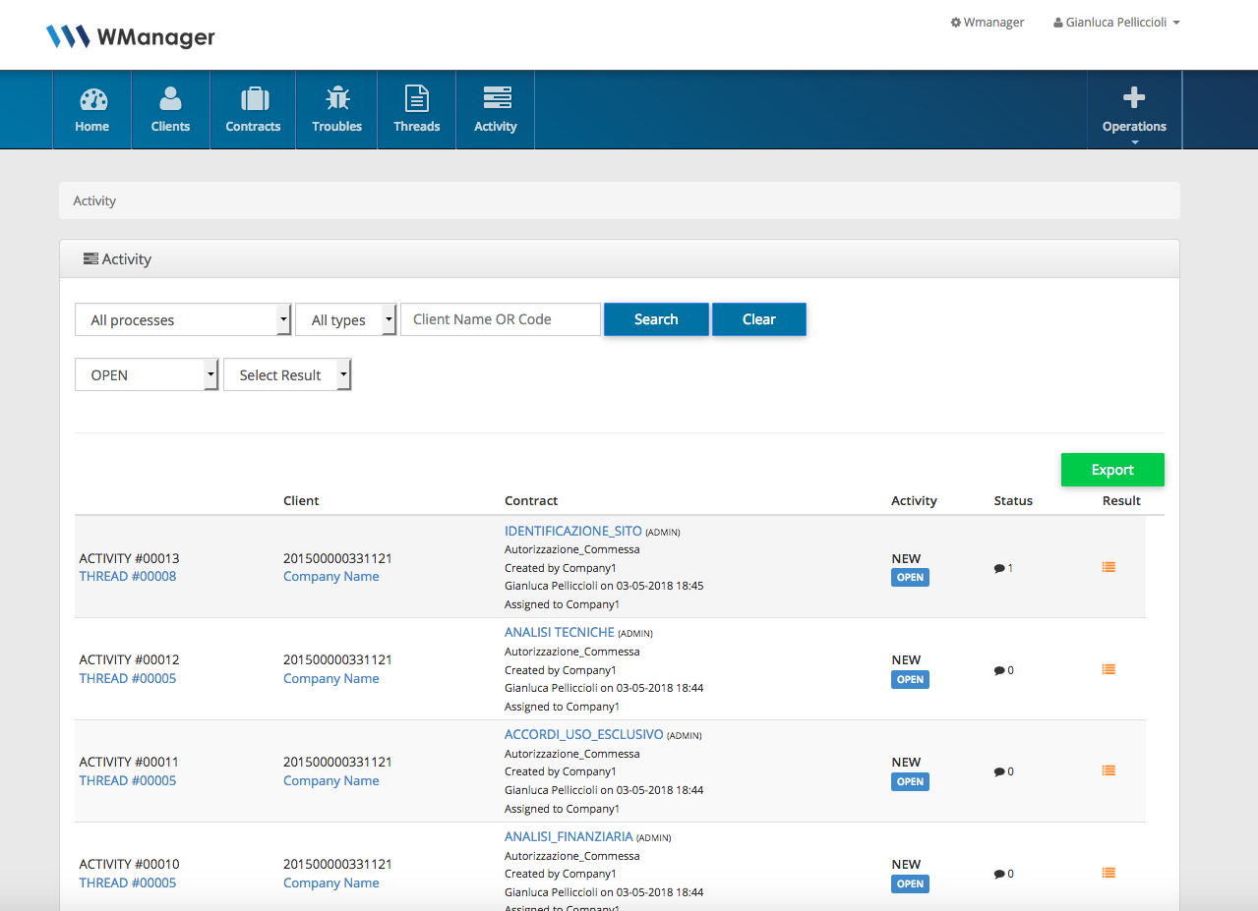Viewport: 1258px width, 911px height.
Task: Click comment bubble for Activity #00012
Action: click(999, 670)
